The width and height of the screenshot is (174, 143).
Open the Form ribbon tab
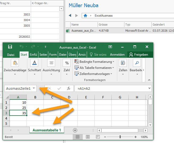tap(53, 55)
